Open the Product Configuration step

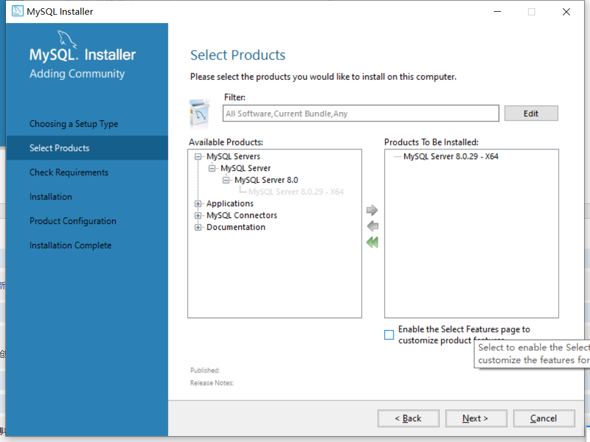pyautogui.click(x=73, y=221)
